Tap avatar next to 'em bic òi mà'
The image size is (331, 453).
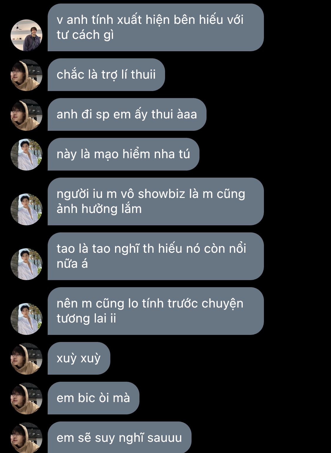pyautogui.click(x=26, y=399)
